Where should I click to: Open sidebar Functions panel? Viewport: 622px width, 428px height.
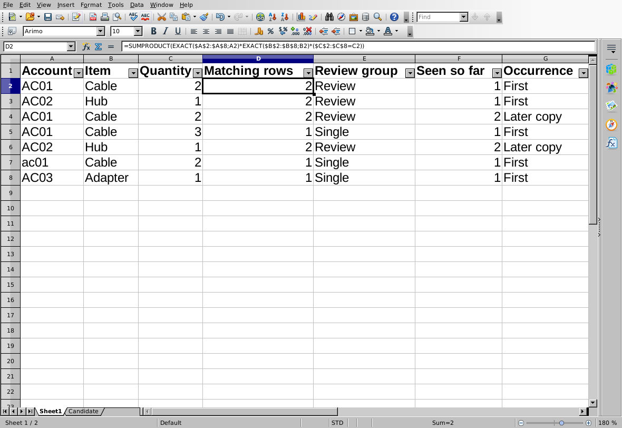pyautogui.click(x=611, y=142)
